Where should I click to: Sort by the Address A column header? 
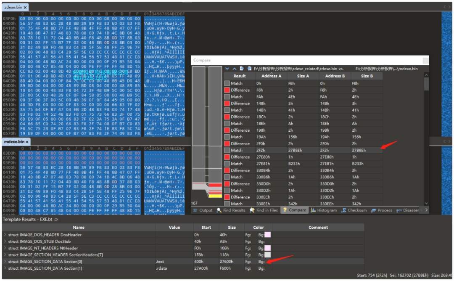point(271,76)
